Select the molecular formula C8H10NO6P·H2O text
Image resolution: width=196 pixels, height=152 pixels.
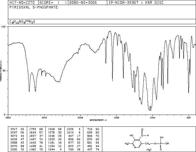(x=22, y=22)
